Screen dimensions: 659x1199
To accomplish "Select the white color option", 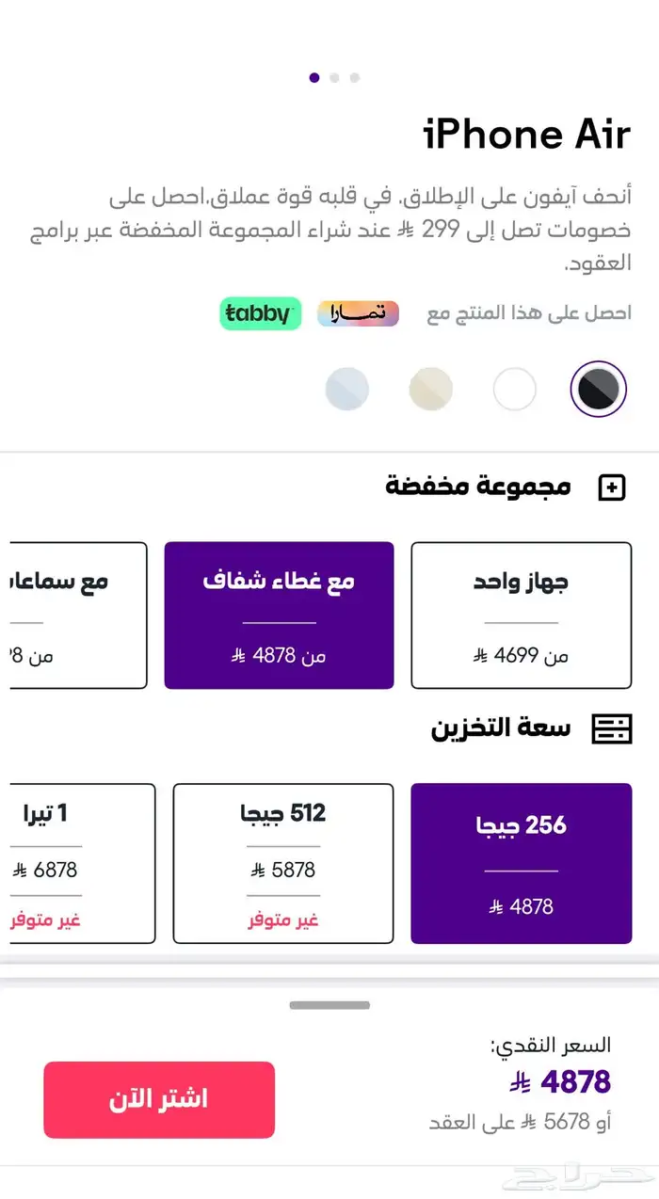I will [515, 389].
